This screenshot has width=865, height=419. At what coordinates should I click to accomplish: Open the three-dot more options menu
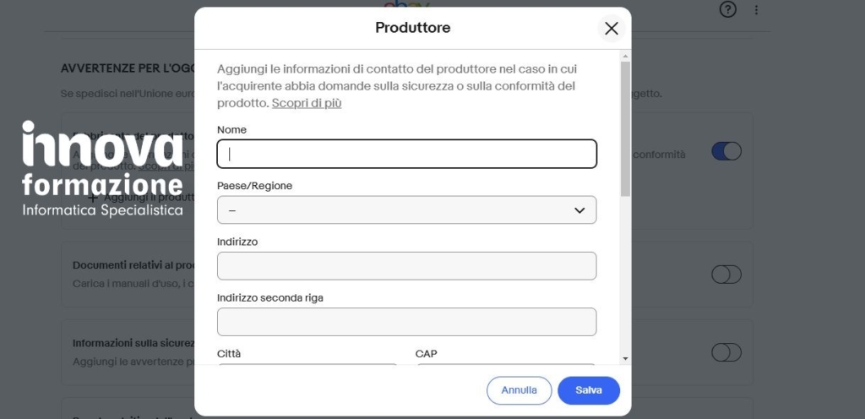pyautogui.click(x=756, y=10)
